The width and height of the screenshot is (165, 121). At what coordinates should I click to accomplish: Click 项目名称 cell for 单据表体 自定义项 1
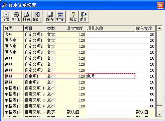point(111,88)
